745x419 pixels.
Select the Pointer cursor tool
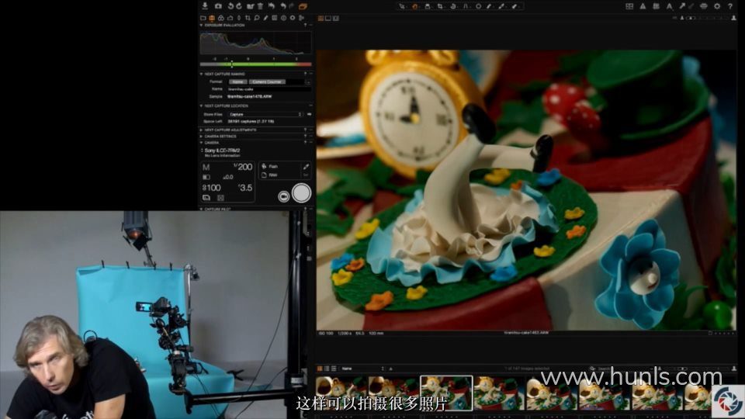(x=402, y=6)
